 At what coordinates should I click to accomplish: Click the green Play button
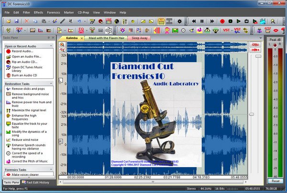(x=238, y=21)
